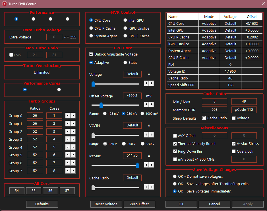
Task: Select the CPU P Cache radio option
Action: [91, 28]
